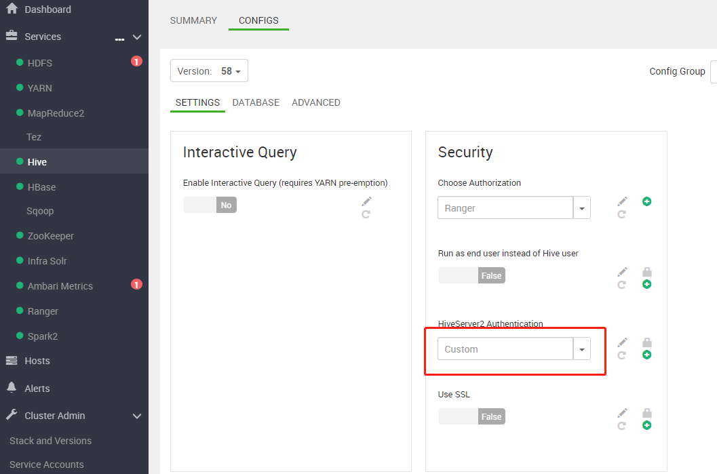717x474 pixels.
Task: Open the Version 58 dropdown
Action: (209, 71)
